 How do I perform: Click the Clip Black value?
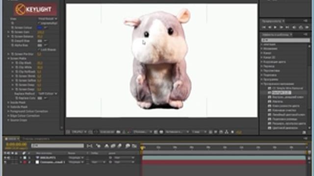[40, 63]
